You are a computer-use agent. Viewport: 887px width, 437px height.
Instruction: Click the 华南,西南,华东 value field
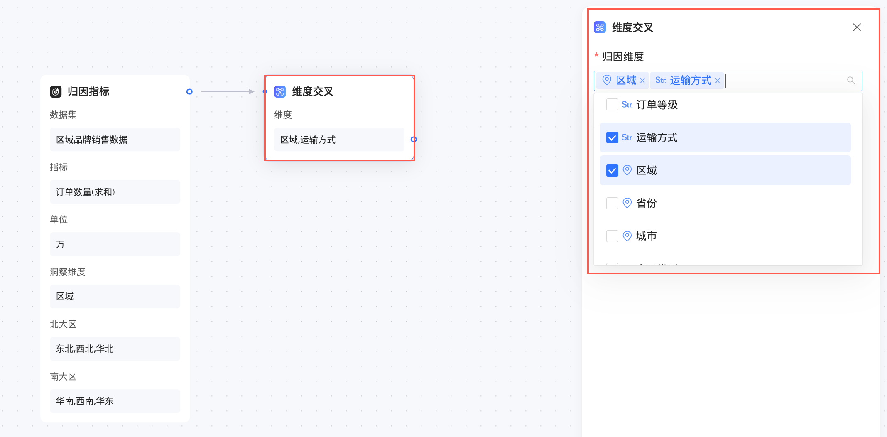point(115,401)
